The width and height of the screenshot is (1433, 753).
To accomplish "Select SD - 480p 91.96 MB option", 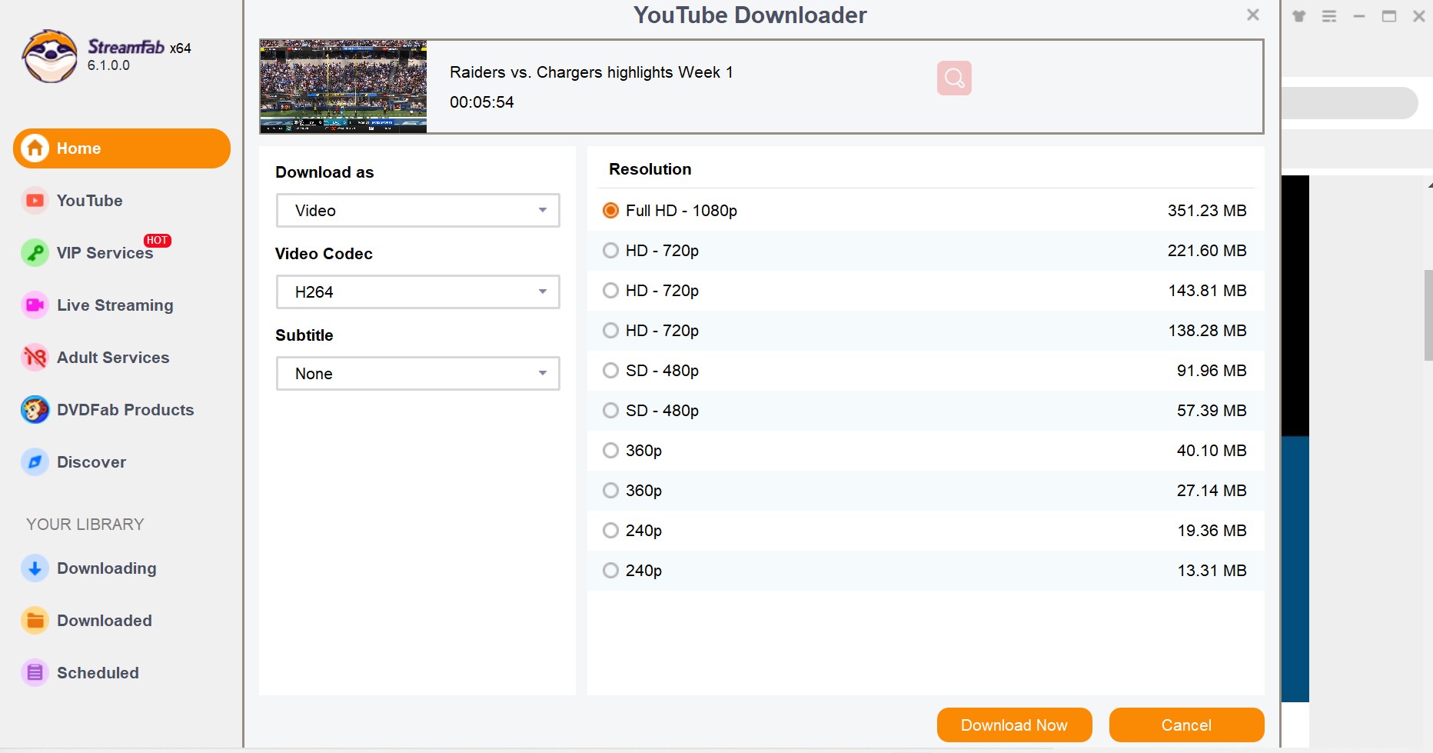I will tap(926, 371).
